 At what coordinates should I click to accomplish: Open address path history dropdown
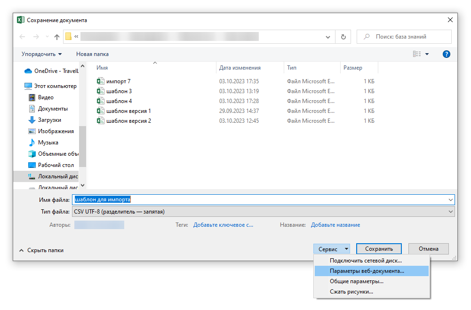[x=327, y=37]
